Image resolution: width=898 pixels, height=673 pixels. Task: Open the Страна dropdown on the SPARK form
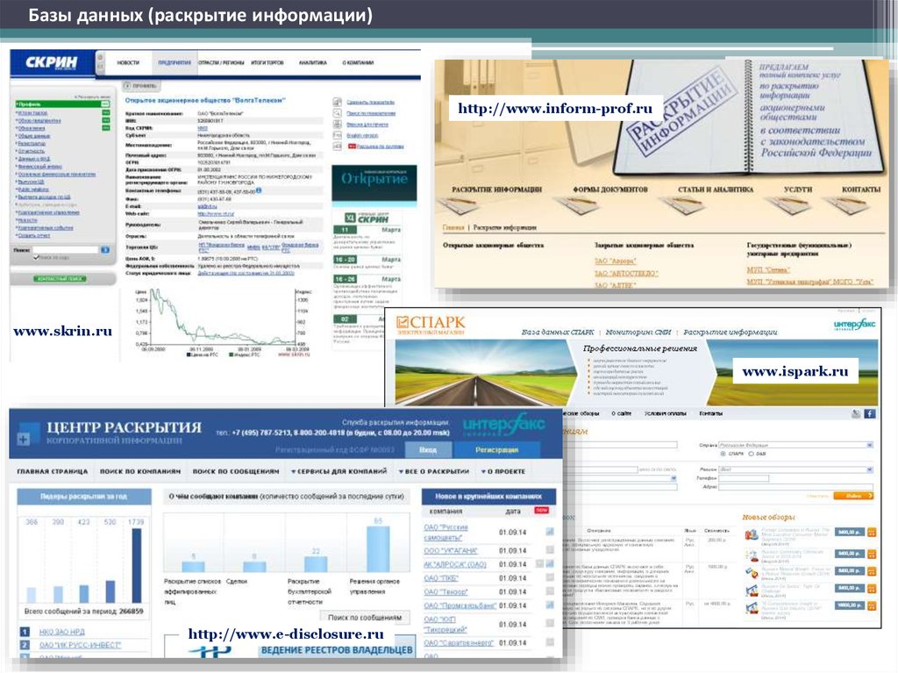[870, 445]
